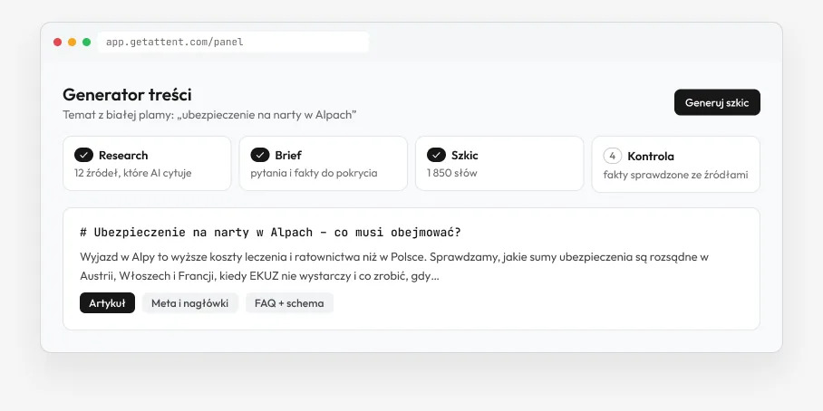
Task: Click the number 4 Kontrola step badge
Action: [613, 156]
